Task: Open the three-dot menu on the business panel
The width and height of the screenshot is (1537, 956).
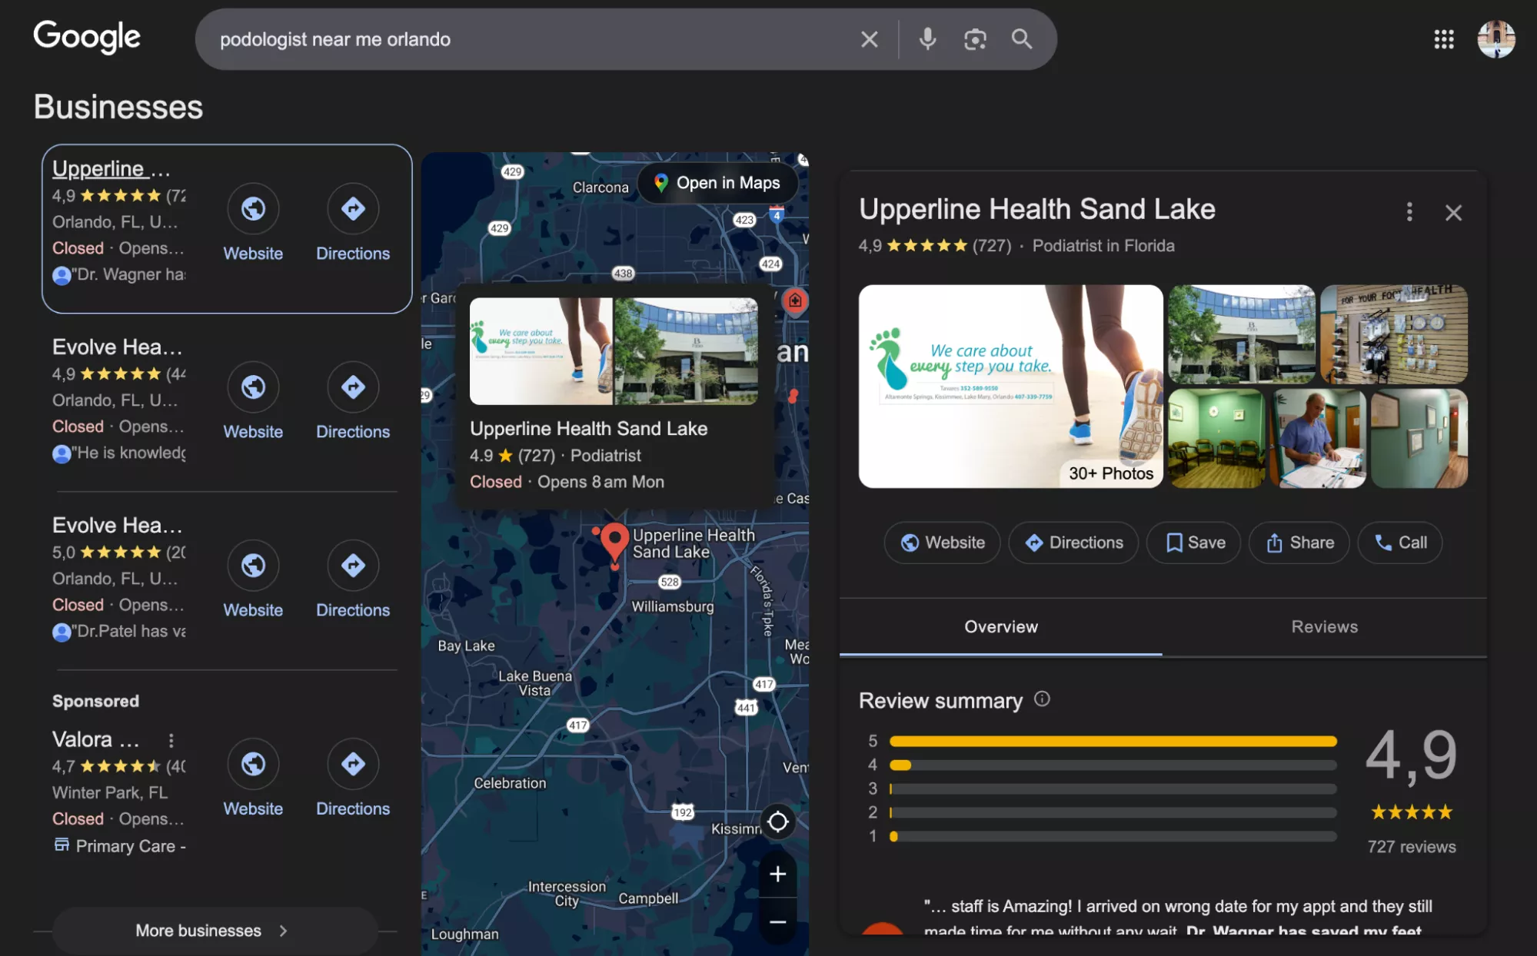Action: 1409,212
